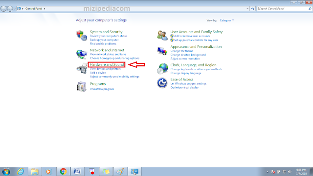Click Let Windows suggest settings
The height and width of the screenshot is (176, 313).
tap(188, 84)
